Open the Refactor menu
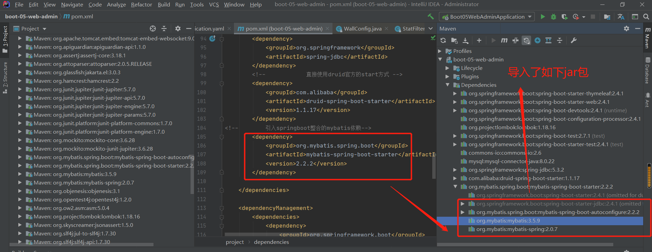This screenshot has height=252, width=652. 141,4
